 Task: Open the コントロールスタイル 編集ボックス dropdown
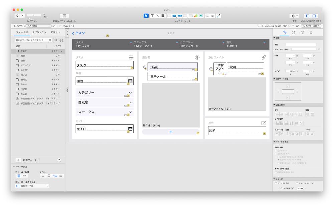32,186
